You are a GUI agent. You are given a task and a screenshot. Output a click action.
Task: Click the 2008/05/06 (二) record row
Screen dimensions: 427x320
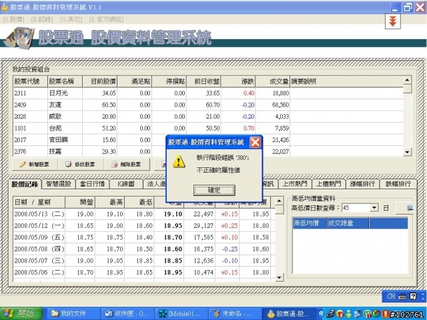(144, 273)
